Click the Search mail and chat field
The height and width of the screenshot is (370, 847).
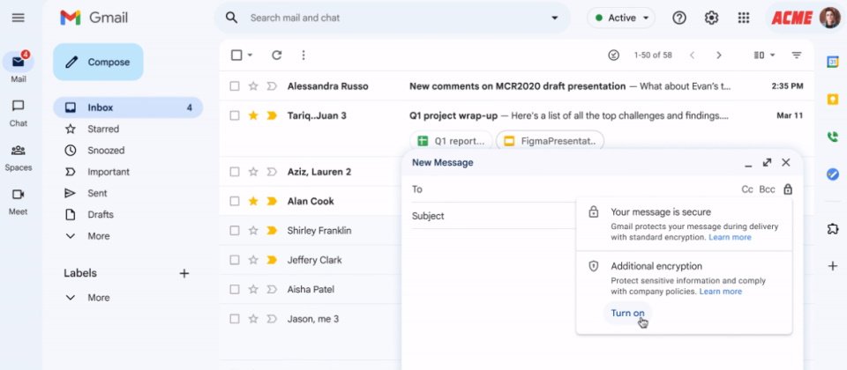click(x=394, y=18)
